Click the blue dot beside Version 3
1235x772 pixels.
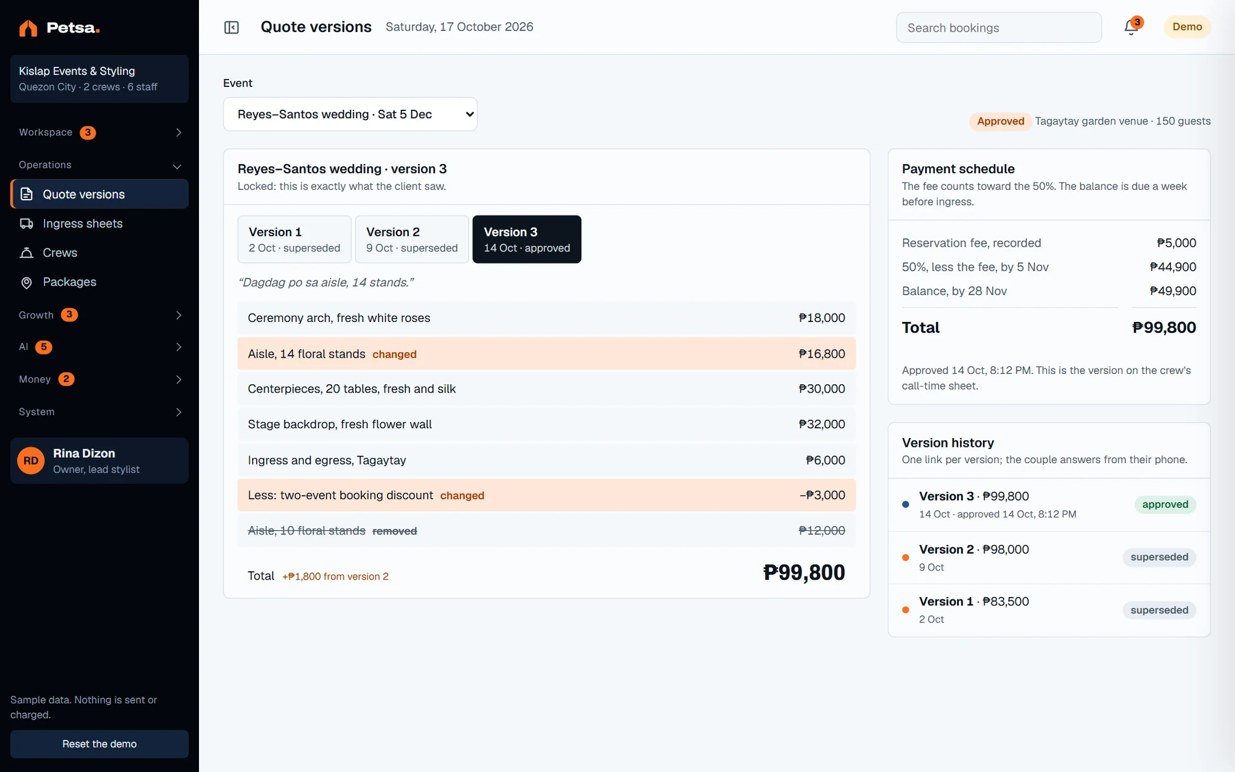click(905, 504)
